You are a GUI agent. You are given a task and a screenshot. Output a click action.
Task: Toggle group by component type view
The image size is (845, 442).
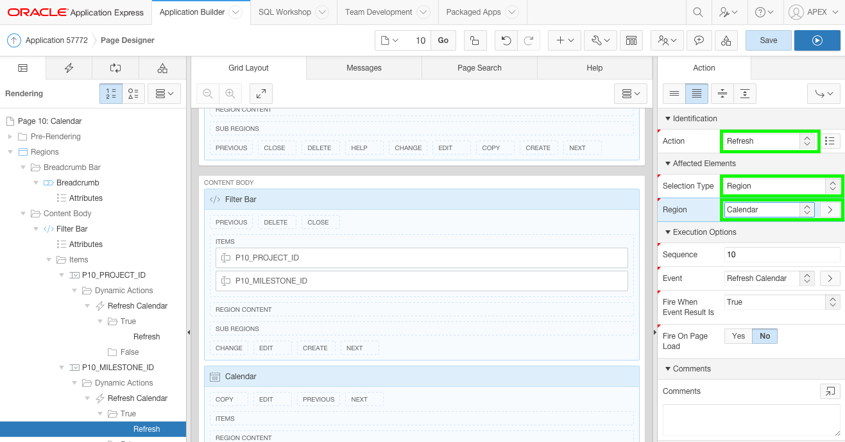[133, 94]
